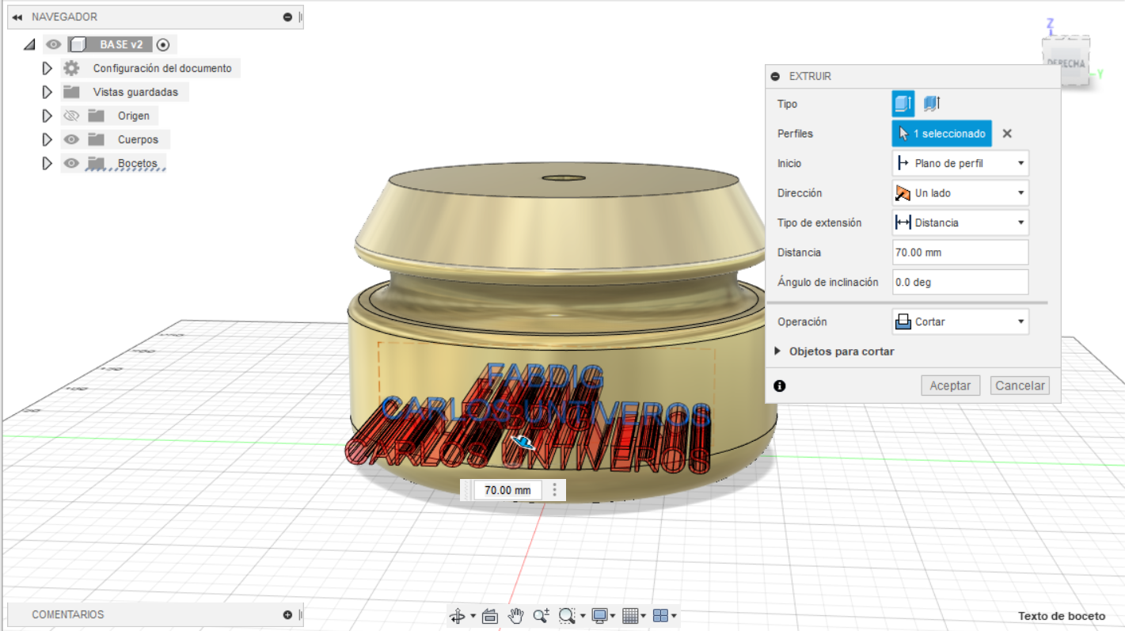1125x631 pixels.
Task: Collapse the Extruir dialog with minus icon
Action: point(775,77)
